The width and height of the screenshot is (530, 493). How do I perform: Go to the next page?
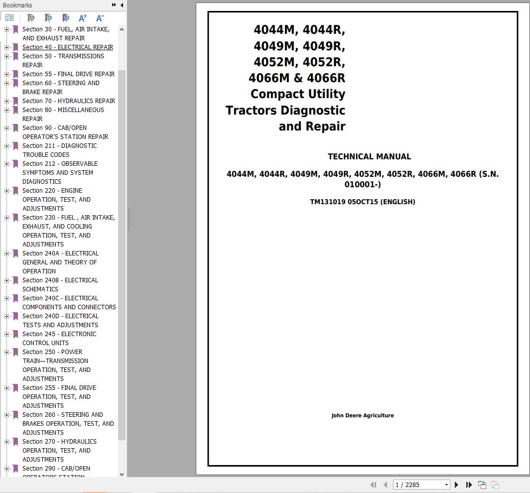[x=456, y=485]
